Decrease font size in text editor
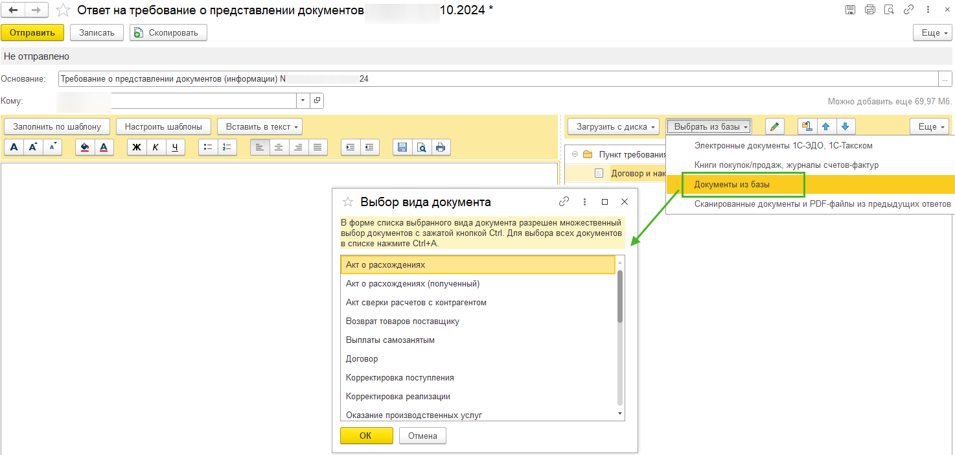 (52, 147)
